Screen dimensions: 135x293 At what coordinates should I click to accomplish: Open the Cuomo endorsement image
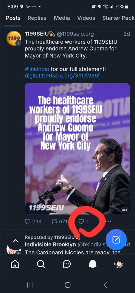click(x=77, y=149)
